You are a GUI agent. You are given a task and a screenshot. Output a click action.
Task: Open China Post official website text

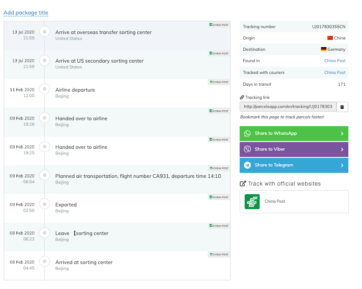point(275,201)
